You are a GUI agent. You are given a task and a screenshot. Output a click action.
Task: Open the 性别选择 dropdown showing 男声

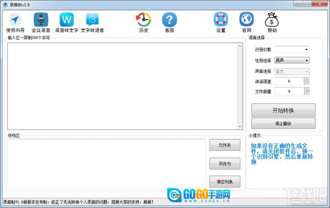click(291, 60)
